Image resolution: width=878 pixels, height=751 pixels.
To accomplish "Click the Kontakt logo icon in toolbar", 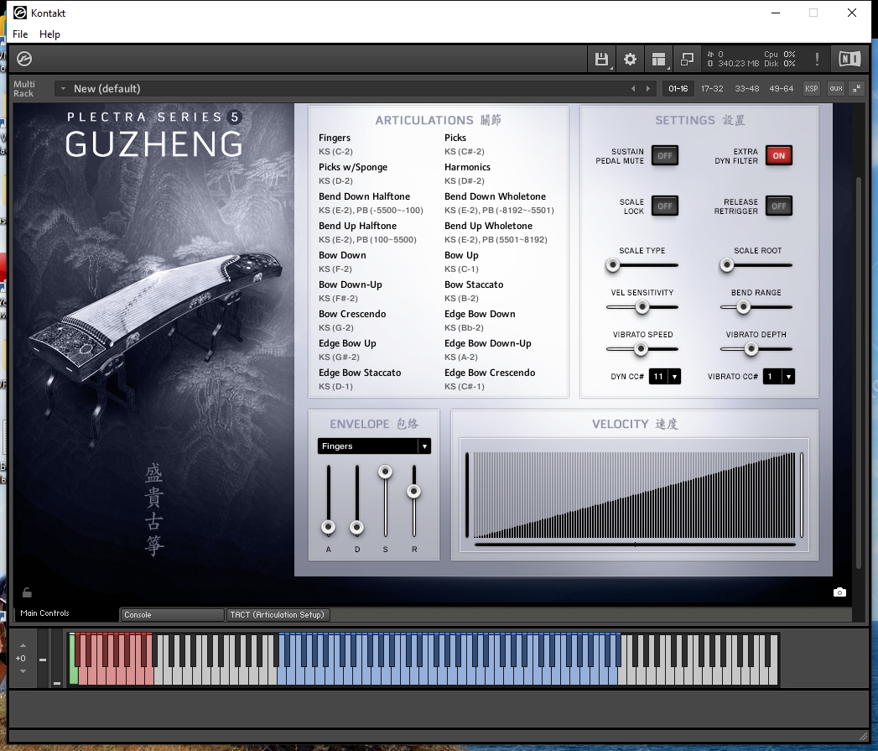I will pos(24,58).
